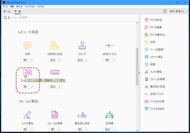Switch to the ホーム tab
Image resolution: width=190 pixels, height=133 pixels.
pyautogui.click(x=7, y=11)
